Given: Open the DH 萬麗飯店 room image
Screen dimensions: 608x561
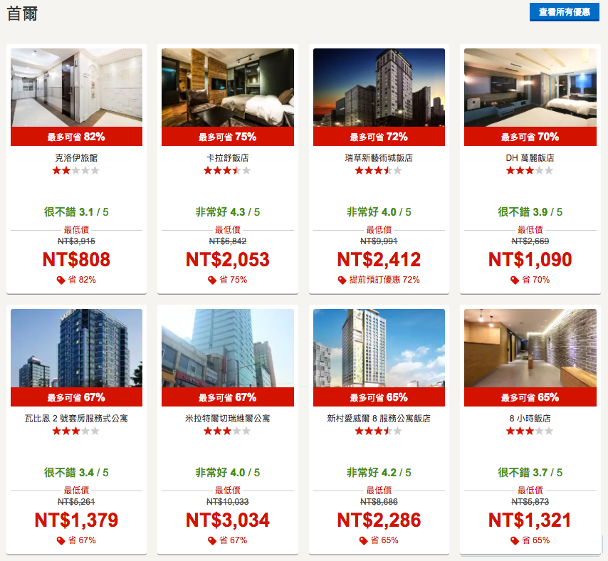Looking at the screenshot, I should (530, 88).
